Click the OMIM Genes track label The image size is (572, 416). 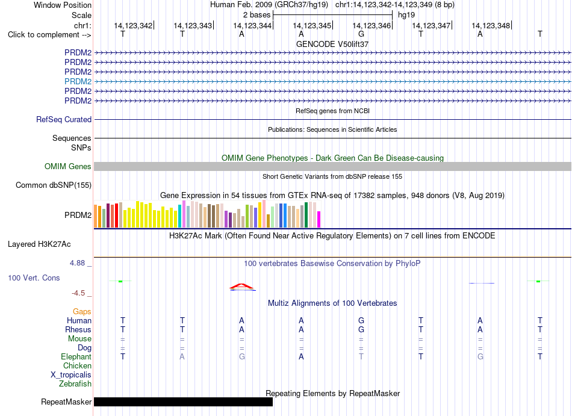[67, 166]
